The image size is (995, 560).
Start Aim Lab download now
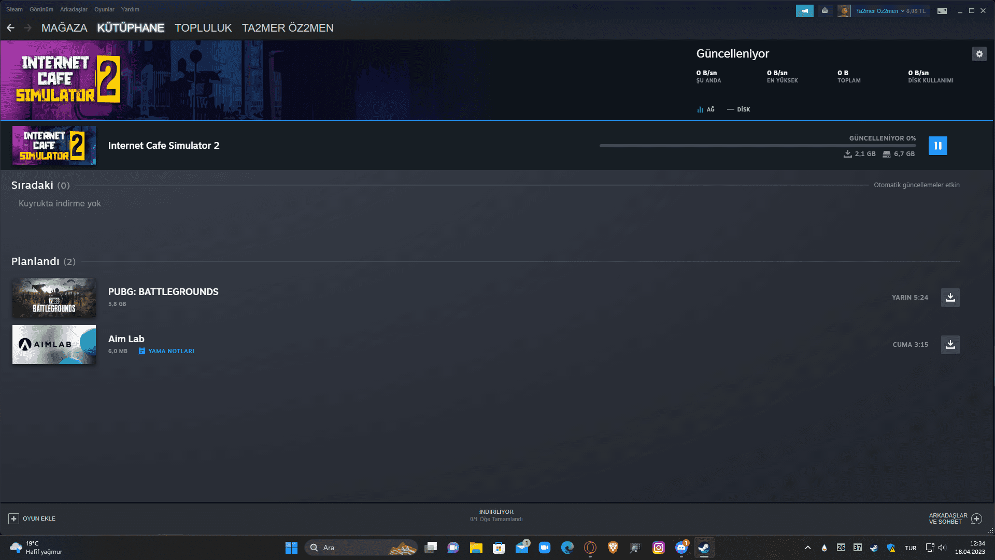950,345
